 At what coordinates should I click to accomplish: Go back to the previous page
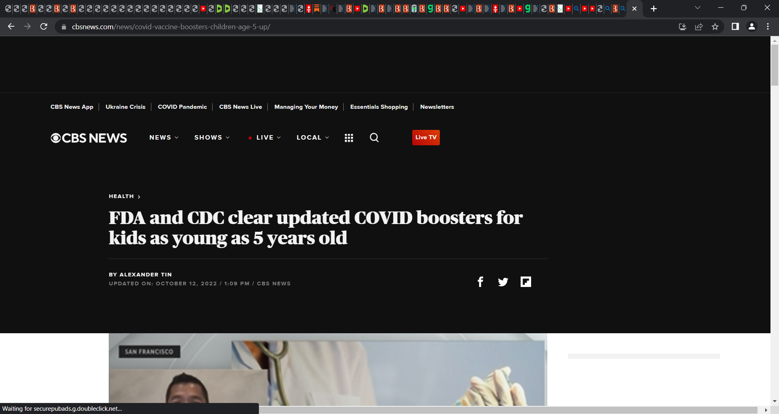pos(11,26)
